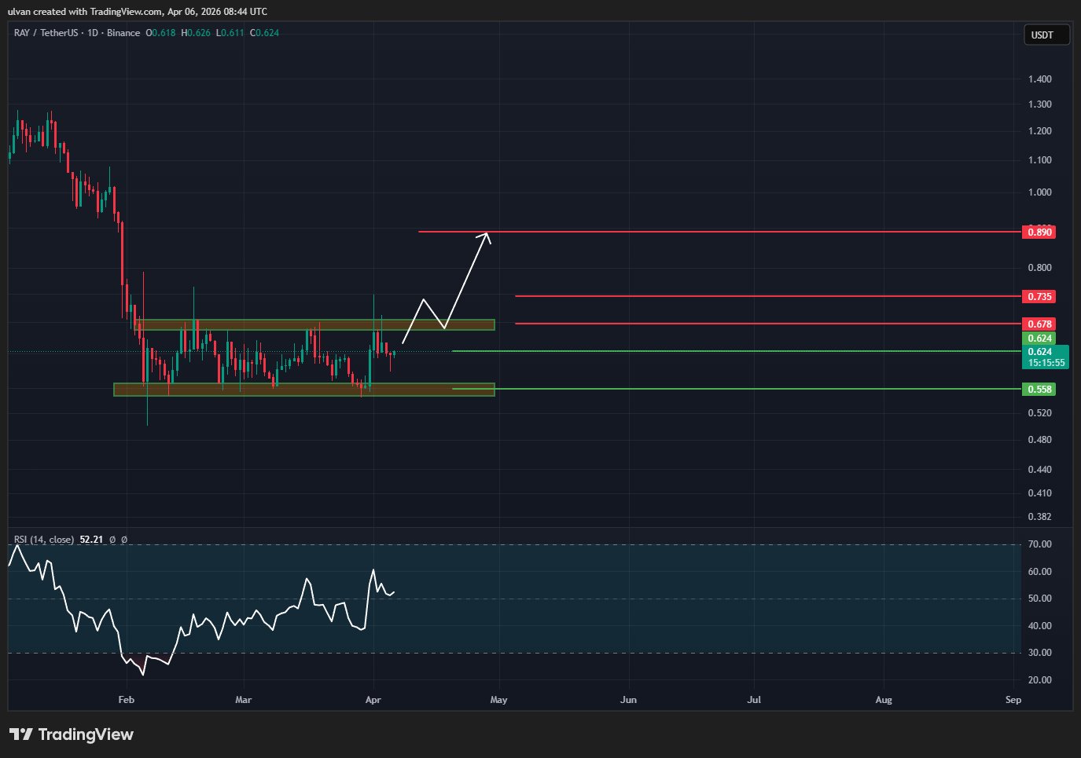Click the May label on time axis
Image resolution: width=1081 pixels, height=758 pixels.
pyautogui.click(x=498, y=699)
